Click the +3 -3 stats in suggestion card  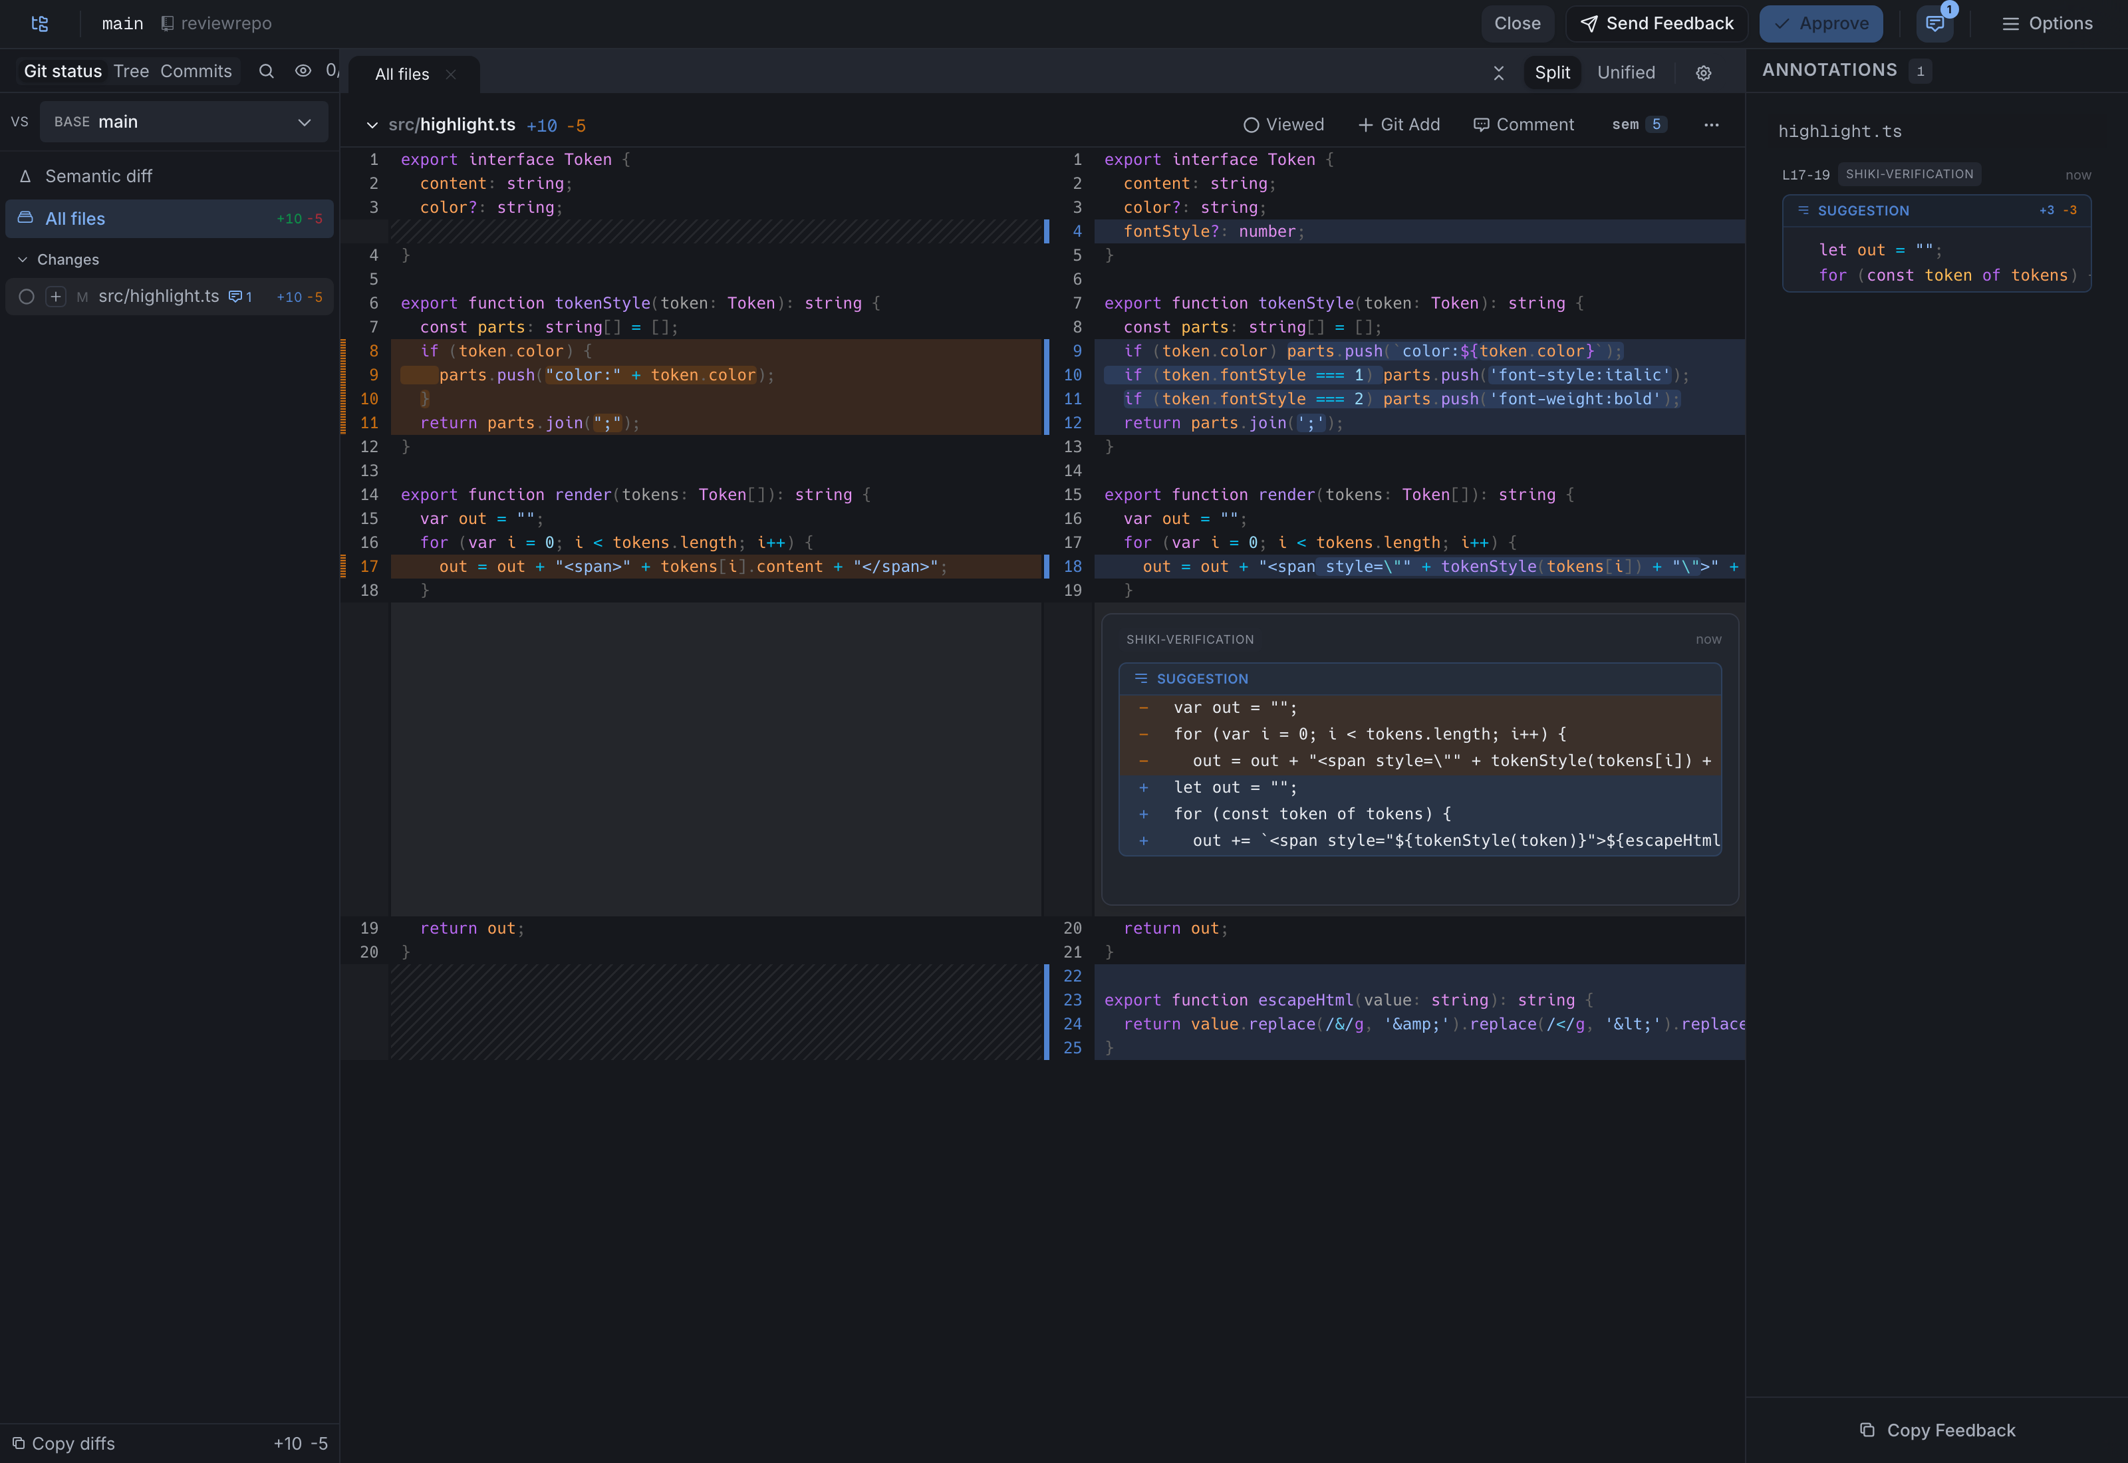(x=2058, y=211)
